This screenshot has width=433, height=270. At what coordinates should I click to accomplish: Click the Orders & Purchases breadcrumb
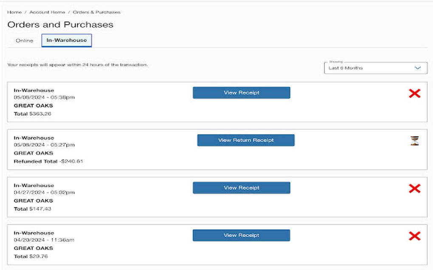[x=96, y=12]
